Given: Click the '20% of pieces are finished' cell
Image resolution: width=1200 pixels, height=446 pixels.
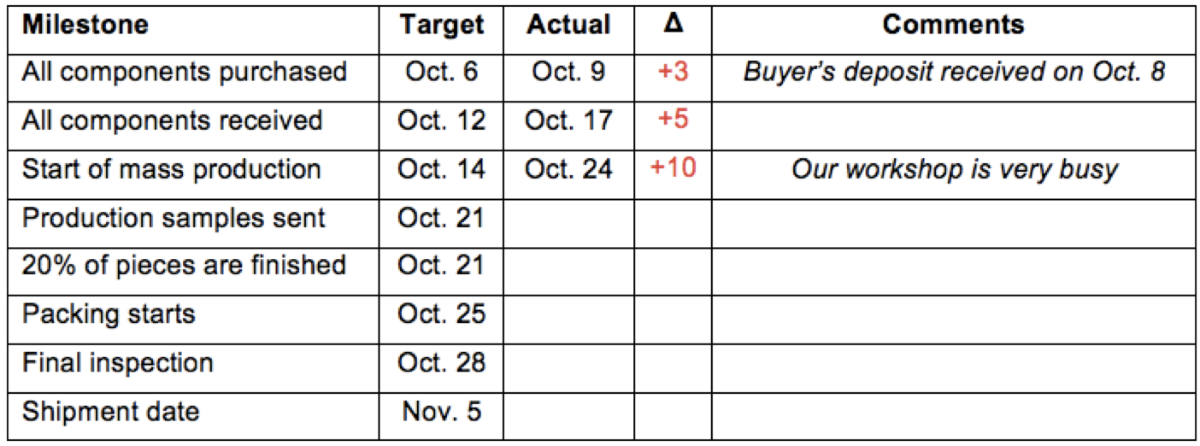Looking at the screenshot, I should (x=184, y=266).
